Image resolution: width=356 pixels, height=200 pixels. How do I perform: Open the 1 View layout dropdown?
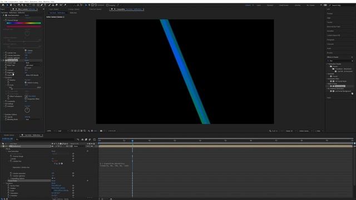pyautogui.click(x=319, y=131)
